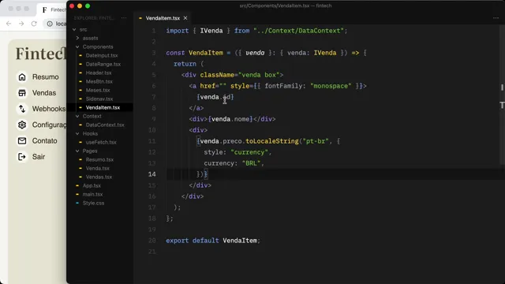505x284 pixels.
Task: Click the Contato envelope icon
Action: click(22, 140)
